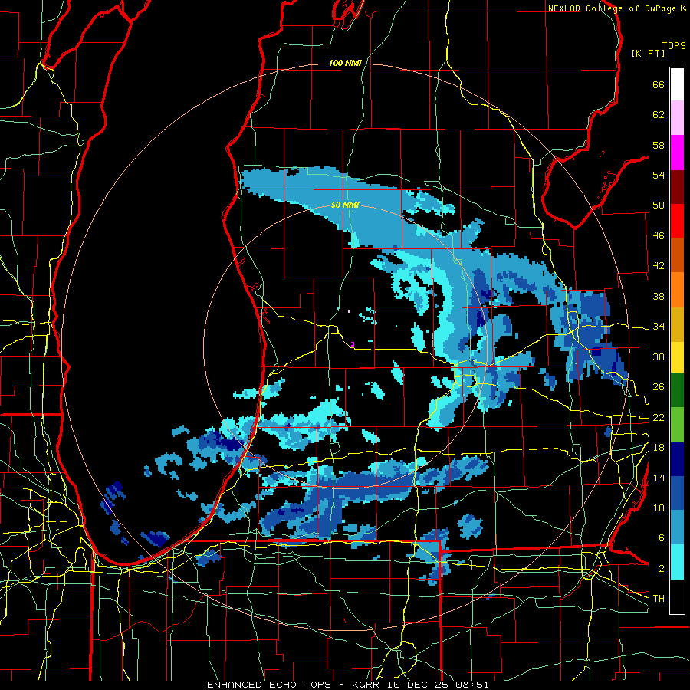
Task: Click the 66 legend value
Action: pyautogui.click(x=659, y=85)
